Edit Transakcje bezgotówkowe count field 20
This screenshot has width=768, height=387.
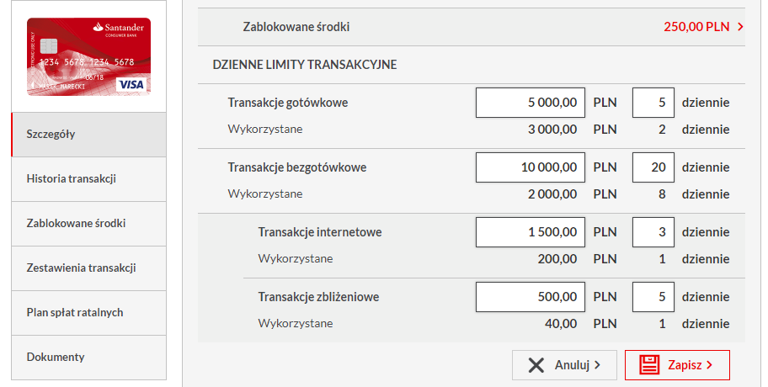tap(653, 167)
